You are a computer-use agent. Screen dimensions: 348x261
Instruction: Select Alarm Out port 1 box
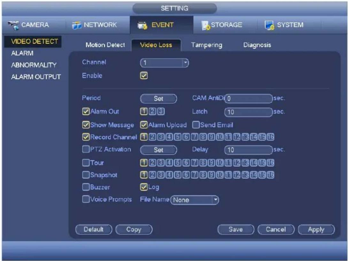click(143, 111)
